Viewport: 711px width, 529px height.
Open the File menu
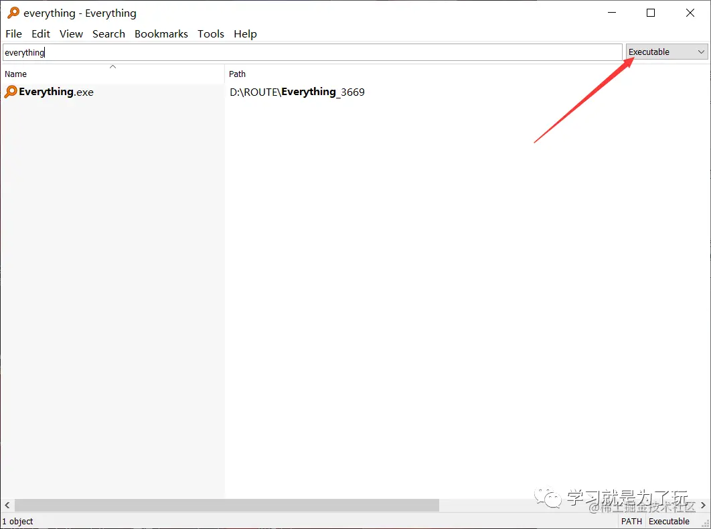[13, 33]
